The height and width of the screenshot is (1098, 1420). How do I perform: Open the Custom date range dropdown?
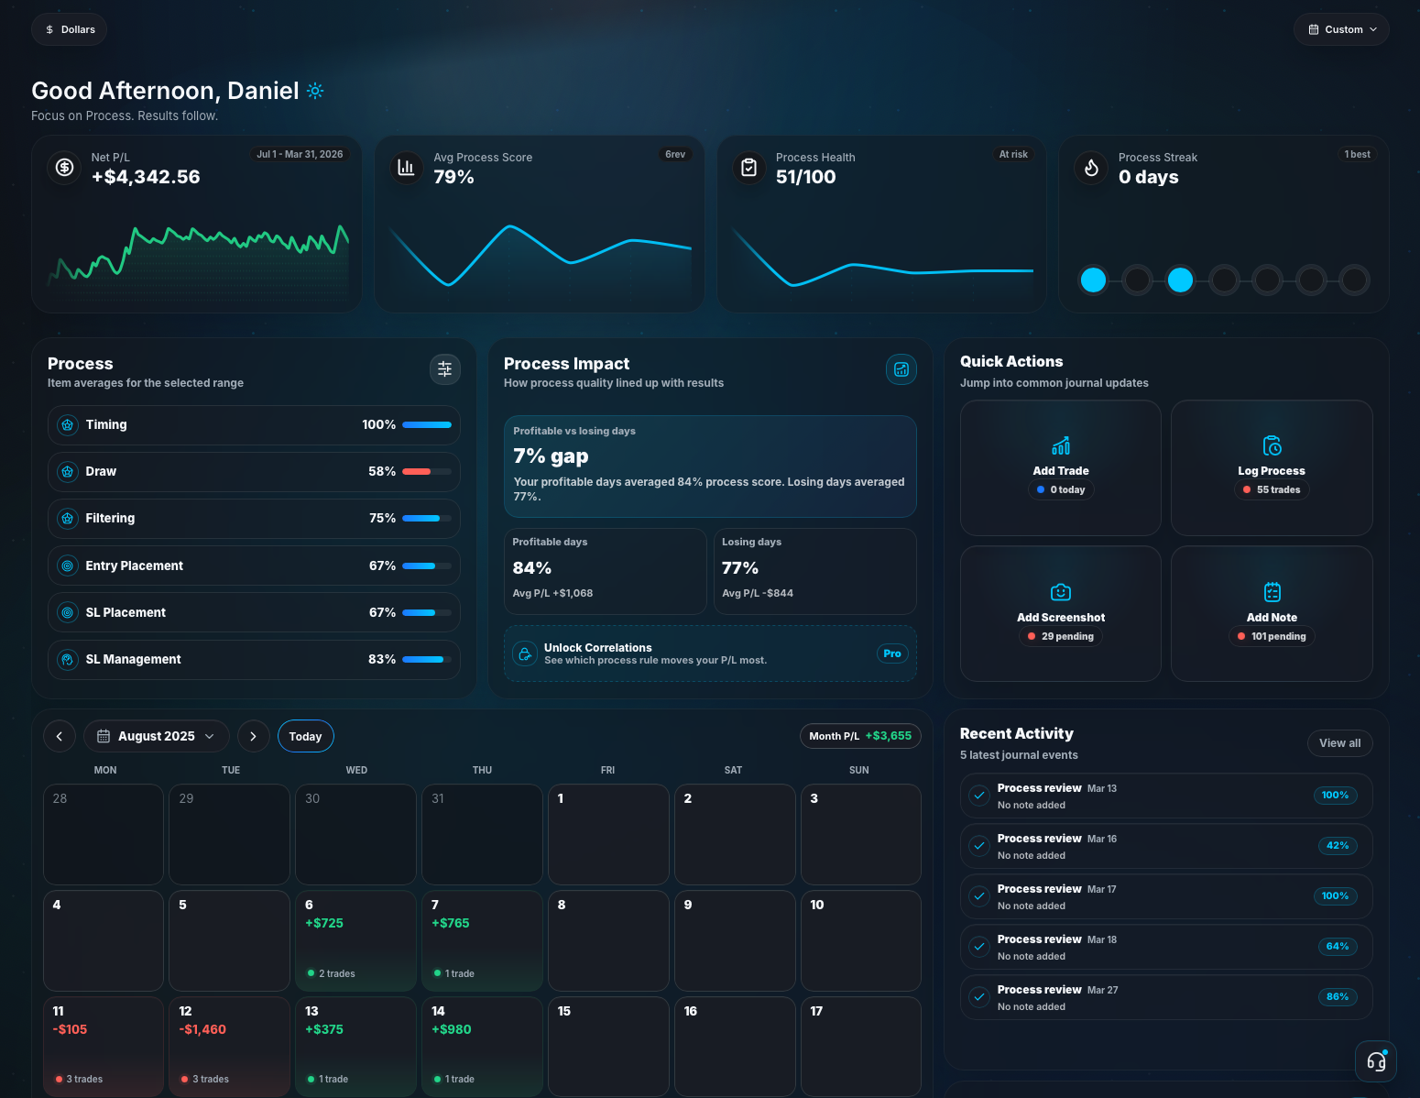point(1341,29)
